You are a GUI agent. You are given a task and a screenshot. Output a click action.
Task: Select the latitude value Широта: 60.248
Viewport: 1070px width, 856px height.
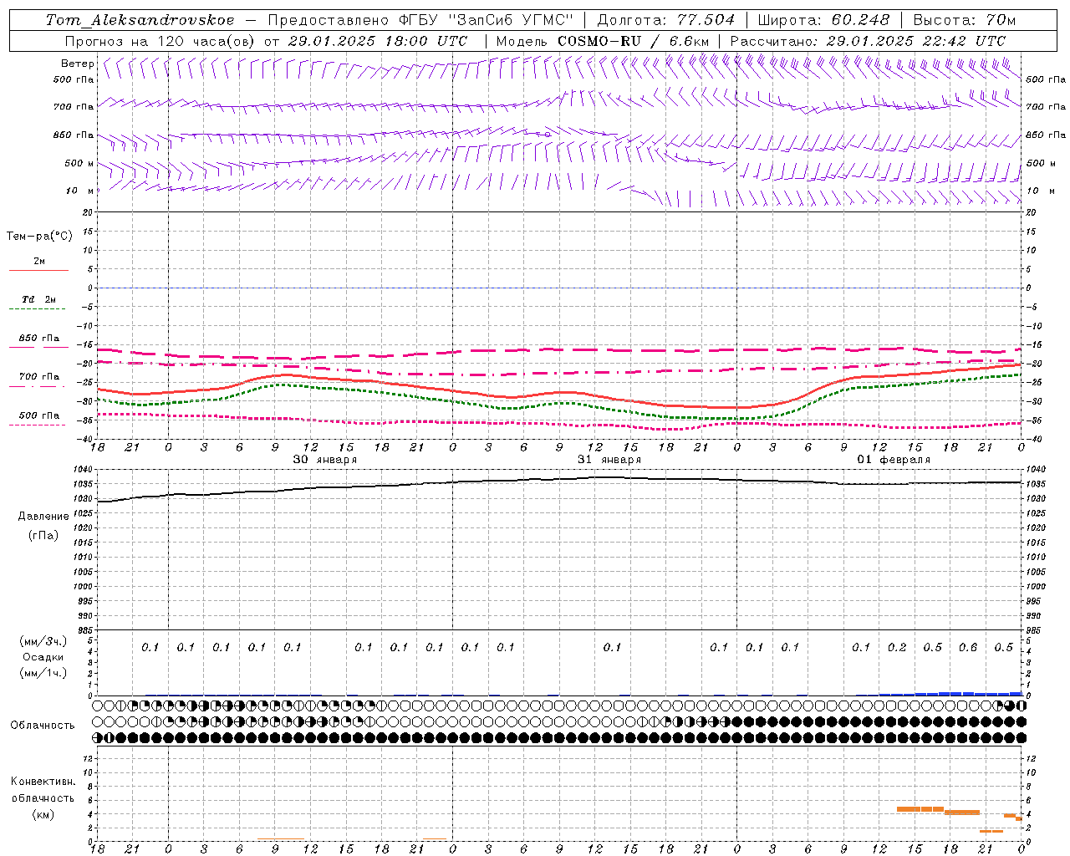pyautogui.click(x=824, y=20)
